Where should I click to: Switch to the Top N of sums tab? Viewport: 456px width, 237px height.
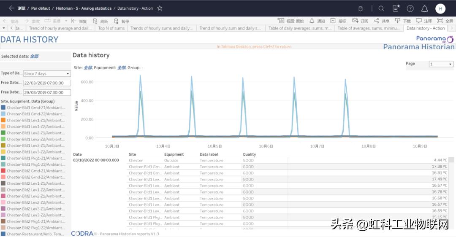tap(111, 28)
